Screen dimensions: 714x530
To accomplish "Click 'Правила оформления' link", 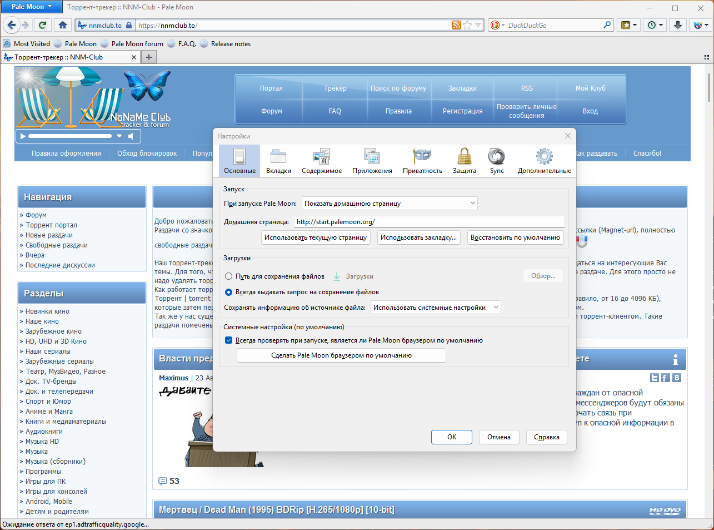I will [x=66, y=153].
